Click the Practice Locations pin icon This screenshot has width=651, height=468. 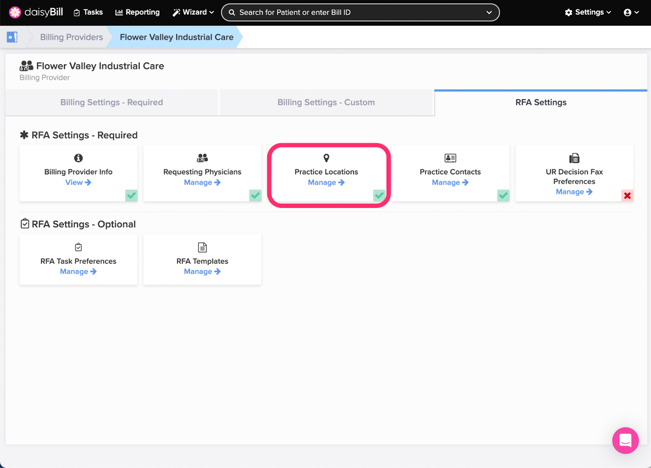click(x=326, y=158)
